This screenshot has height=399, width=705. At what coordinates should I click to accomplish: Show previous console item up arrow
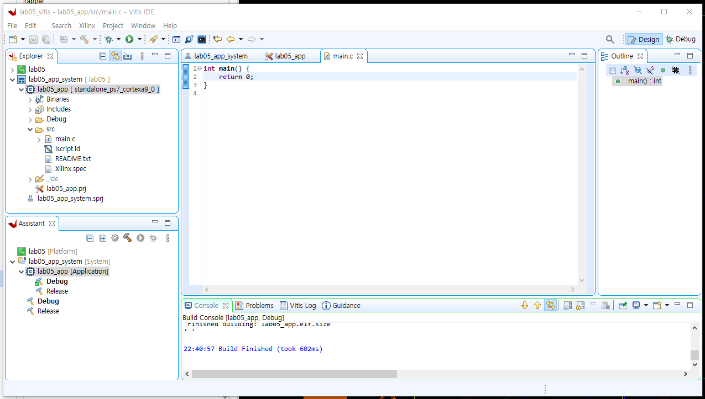[x=537, y=305]
